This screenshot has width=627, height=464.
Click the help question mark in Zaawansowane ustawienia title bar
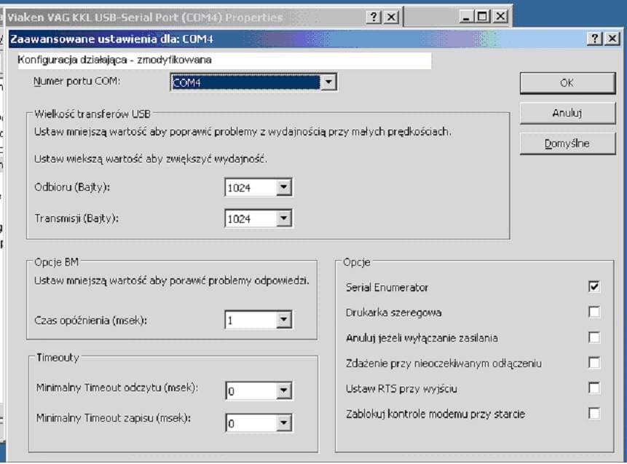(x=595, y=39)
